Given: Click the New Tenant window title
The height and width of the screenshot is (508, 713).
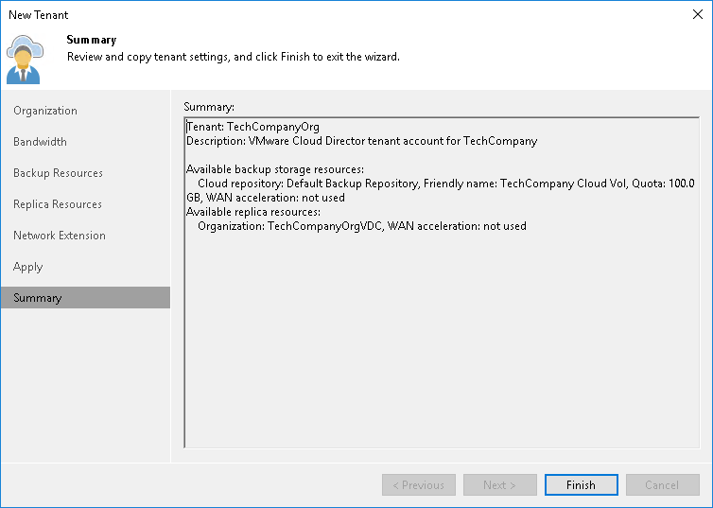Looking at the screenshot, I should [x=38, y=15].
